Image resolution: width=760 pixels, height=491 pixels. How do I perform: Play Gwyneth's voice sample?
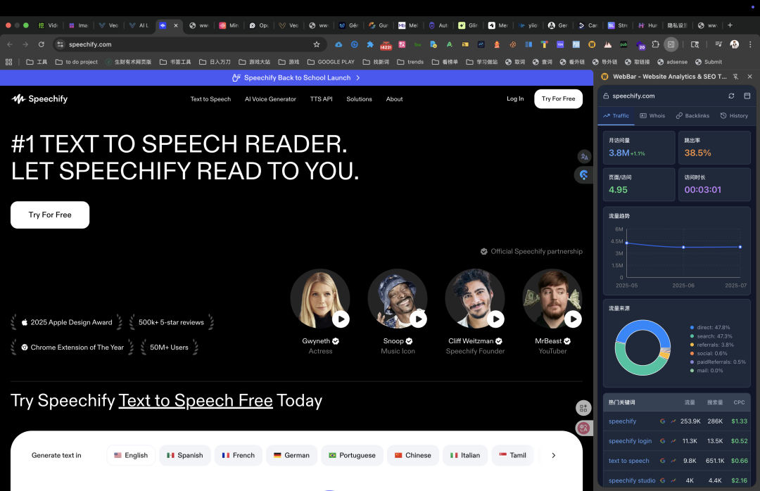tap(341, 319)
